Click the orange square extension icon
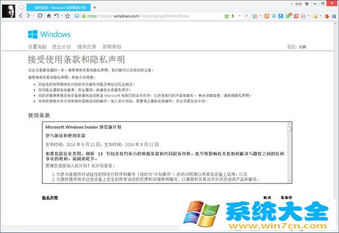This screenshot has width=339, height=233. (267, 16)
